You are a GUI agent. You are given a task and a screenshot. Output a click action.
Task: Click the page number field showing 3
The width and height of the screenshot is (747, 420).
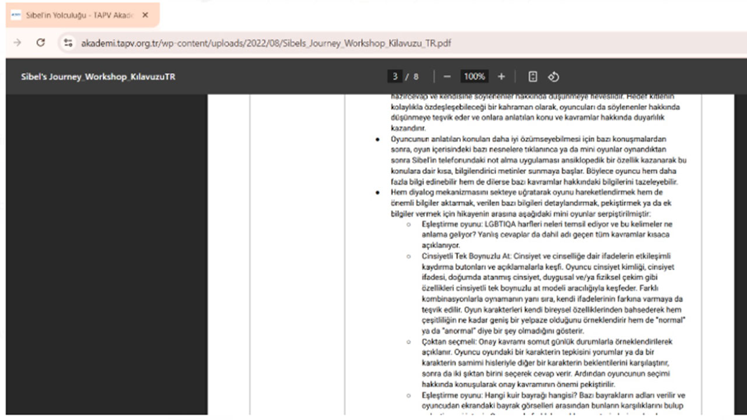395,76
